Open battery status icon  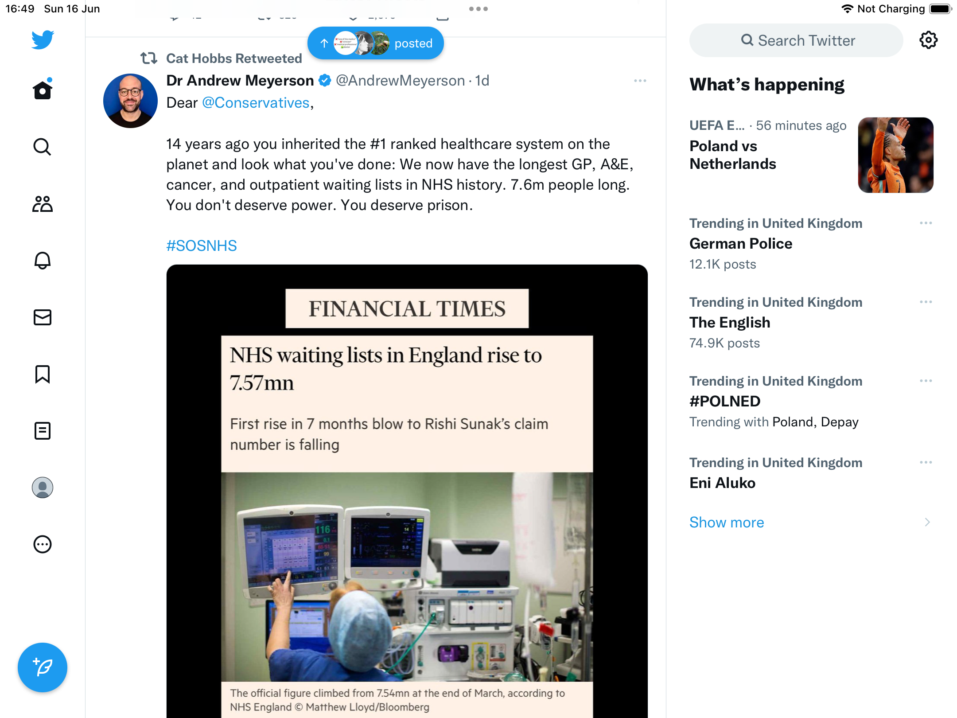[941, 9]
